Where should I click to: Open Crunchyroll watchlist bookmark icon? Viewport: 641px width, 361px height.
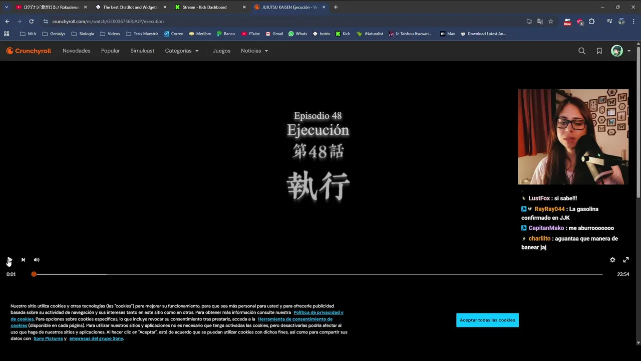(599, 51)
